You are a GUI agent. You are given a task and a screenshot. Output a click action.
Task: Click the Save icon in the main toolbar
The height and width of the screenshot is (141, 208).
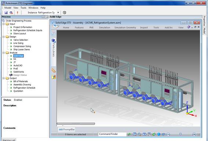coord(6,12)
